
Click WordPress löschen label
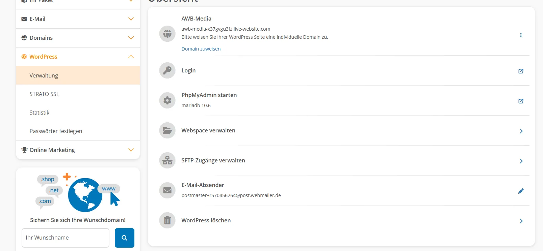(206, 220)
